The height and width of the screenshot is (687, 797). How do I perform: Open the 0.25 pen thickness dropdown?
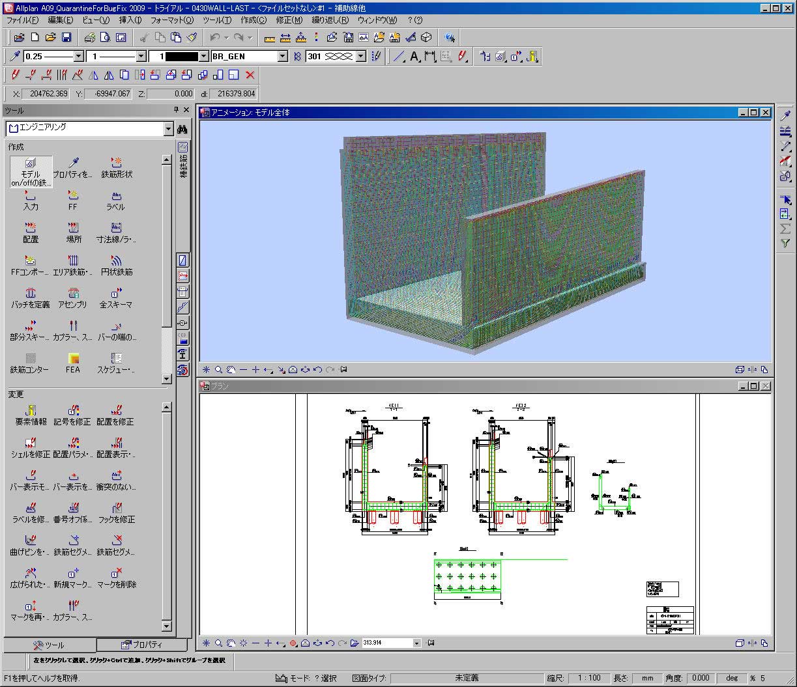point(79,57)
